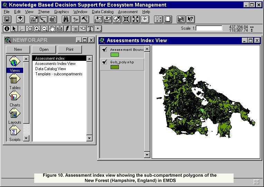
Task: Open the Theme menu
Action: click(44, 12)
